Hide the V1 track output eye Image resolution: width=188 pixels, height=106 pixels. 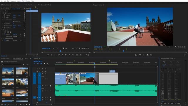point(45,74)
